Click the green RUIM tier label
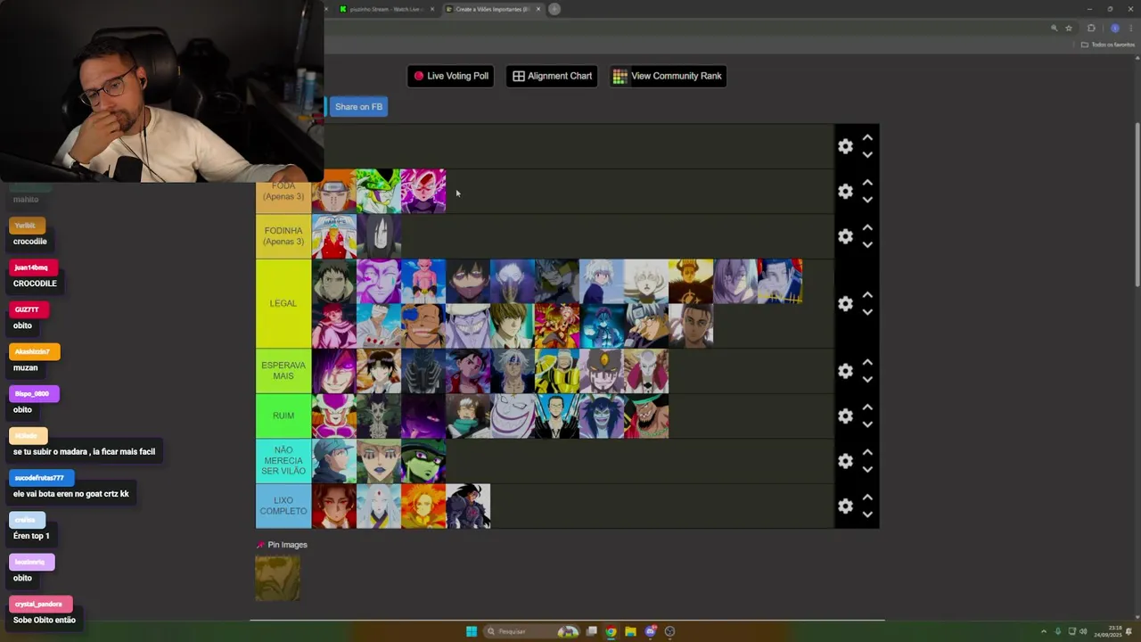The image size is (1141, 642). tap(283, 416)
